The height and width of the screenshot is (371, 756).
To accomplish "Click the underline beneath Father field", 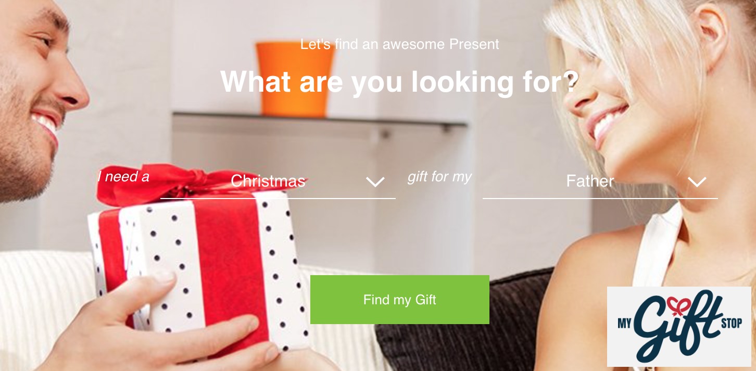I will click(x=600, y=198).
